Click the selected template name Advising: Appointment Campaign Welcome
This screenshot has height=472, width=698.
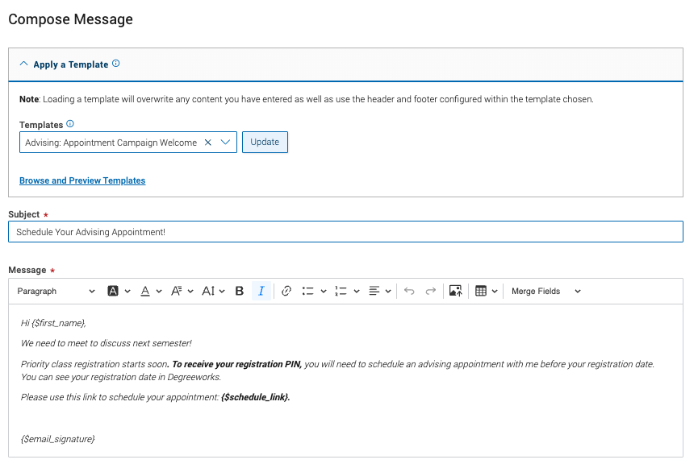pos(111,143)
